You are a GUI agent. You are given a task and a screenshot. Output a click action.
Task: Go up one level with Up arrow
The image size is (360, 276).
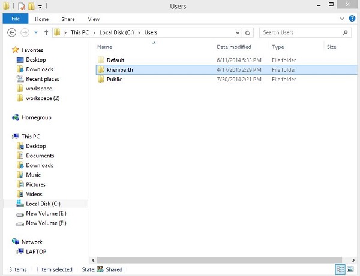click(x=46, y=32)
